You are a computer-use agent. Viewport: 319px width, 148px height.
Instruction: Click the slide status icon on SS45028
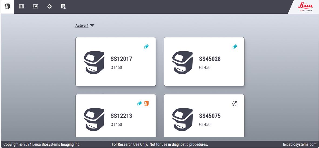(x=235, y=47)
